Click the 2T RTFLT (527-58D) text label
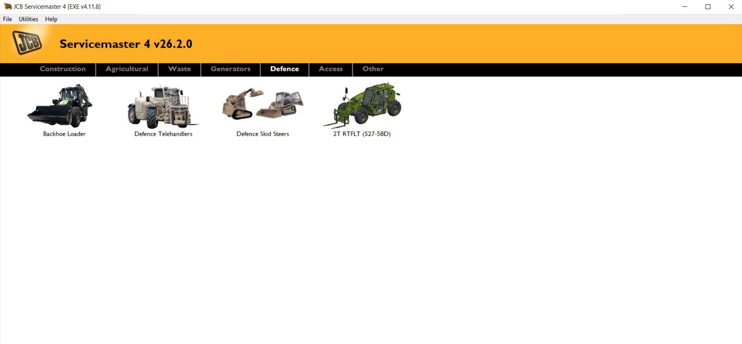Screen dimensions: 742x344 coord(362,134)
